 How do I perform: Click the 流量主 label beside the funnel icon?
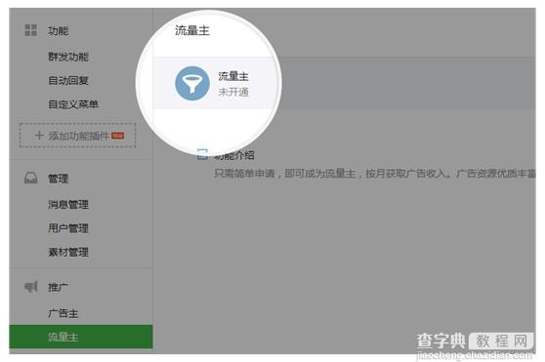pos(233,76)
